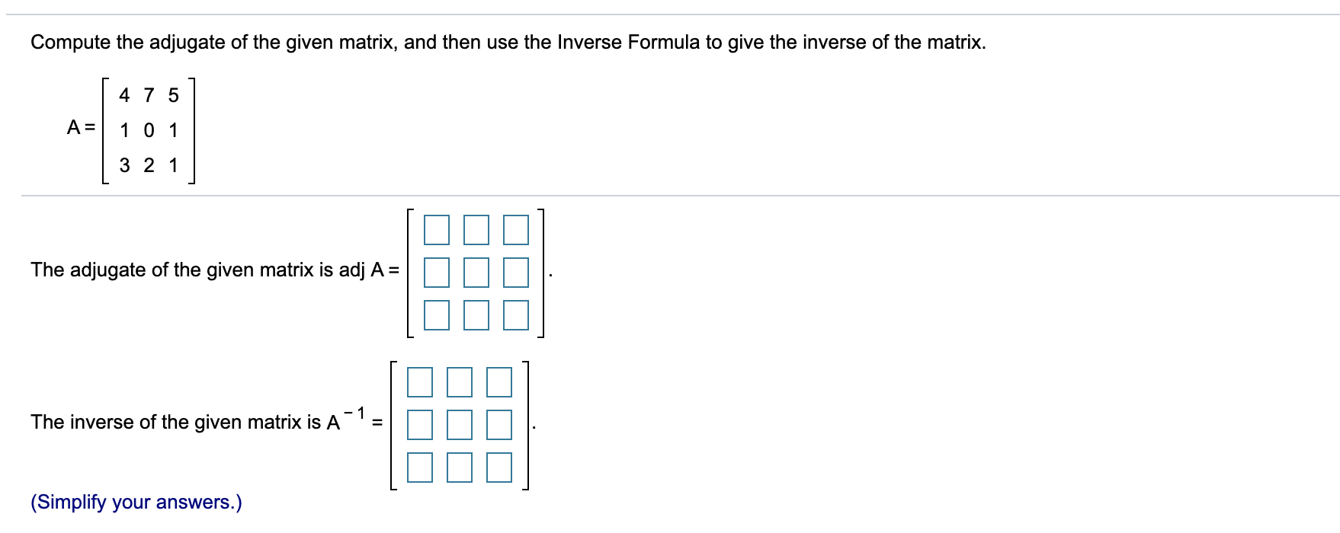Viewport: 1340px width, 533px height.
Task: Click the bottom-middle entry box of the inverse matrix
Action: 460,468
